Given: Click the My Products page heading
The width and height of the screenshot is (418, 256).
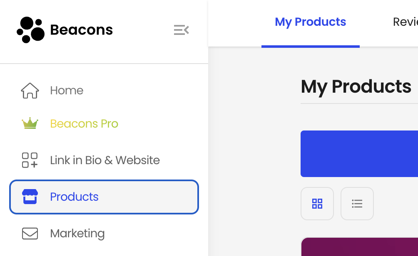Looking at the screenshot, I should pyautogui.click(x=356, y=87).
